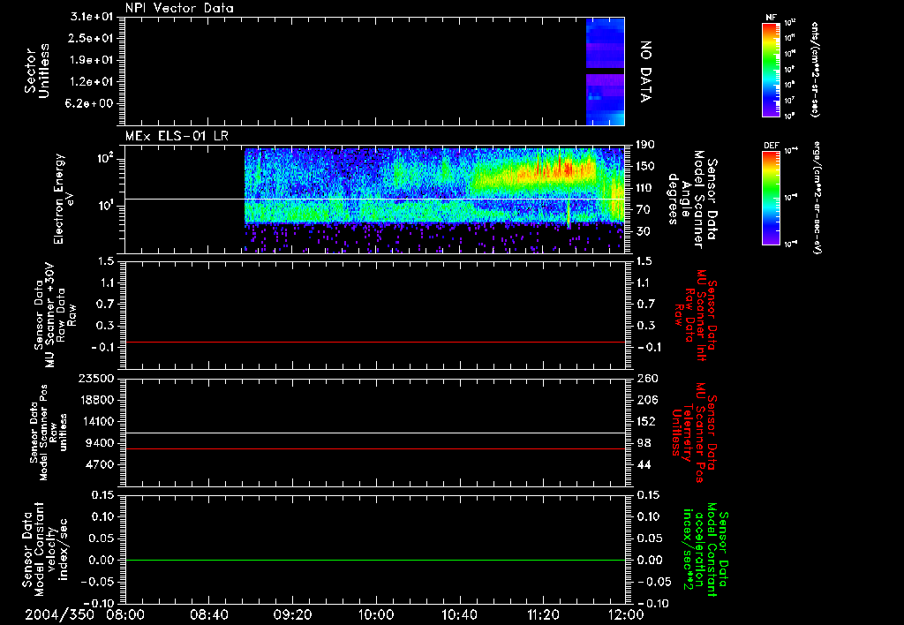
Task: Click the vertical NO DATA label
Action: (x=645, y=72)
